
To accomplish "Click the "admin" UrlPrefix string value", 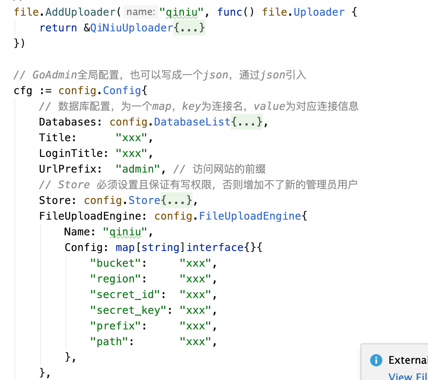I will (x=138, y=169).
